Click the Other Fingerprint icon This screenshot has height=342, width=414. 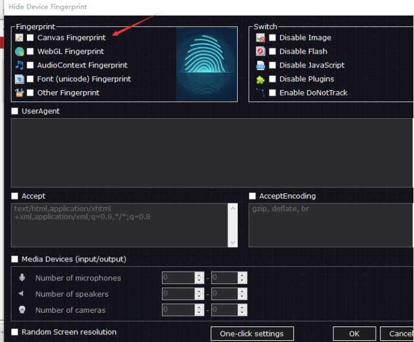tap(19, 93)
